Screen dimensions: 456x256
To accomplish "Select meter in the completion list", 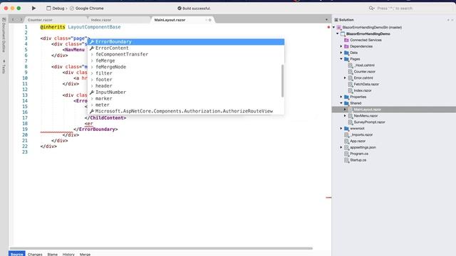I will [x=186, y=105].
